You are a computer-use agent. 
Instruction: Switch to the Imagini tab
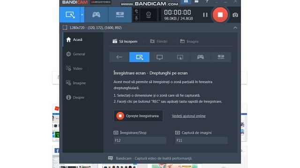click(189, 42)
